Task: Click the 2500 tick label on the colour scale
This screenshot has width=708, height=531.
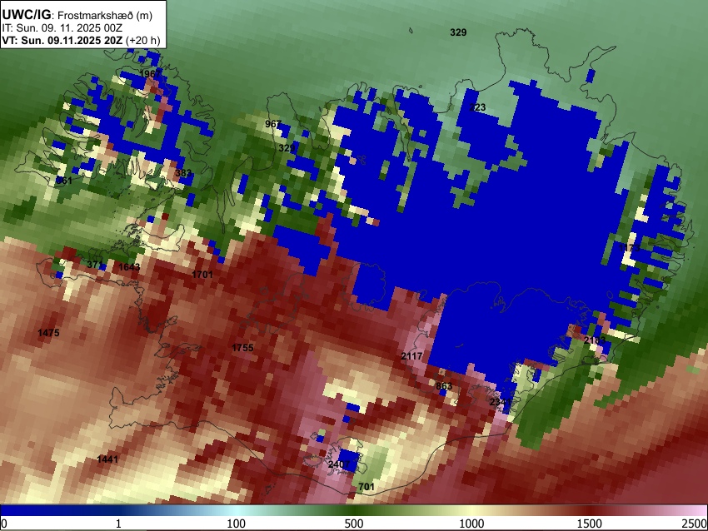Action: (695, 524)
